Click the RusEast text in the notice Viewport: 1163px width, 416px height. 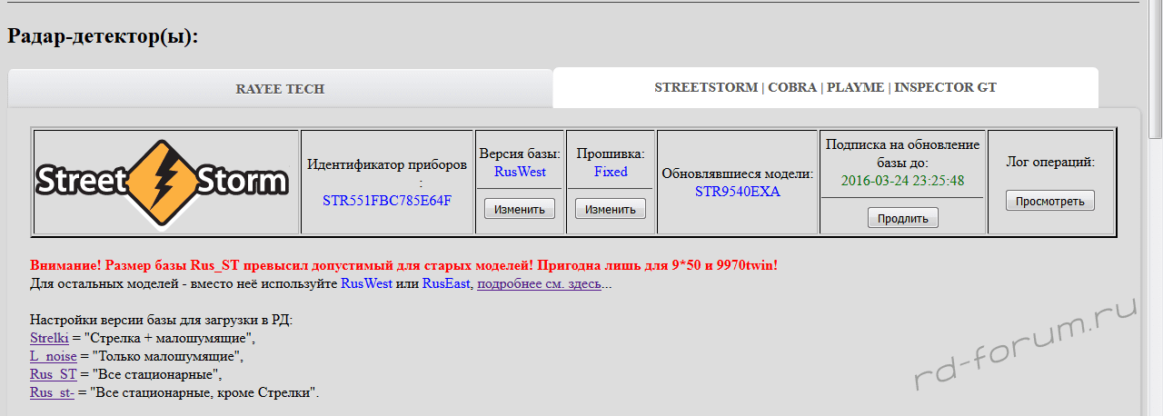coord(446,284)
